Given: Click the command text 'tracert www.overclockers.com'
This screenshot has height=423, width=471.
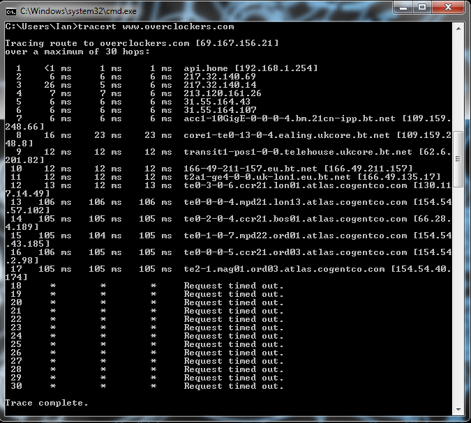Looking at the screenshot, I should tap(156, 26).
